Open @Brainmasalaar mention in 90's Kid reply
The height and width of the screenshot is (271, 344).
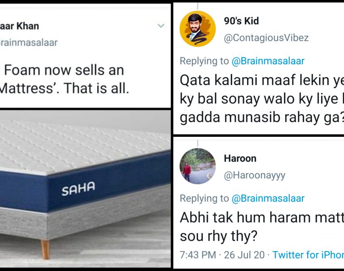point(268,61)
